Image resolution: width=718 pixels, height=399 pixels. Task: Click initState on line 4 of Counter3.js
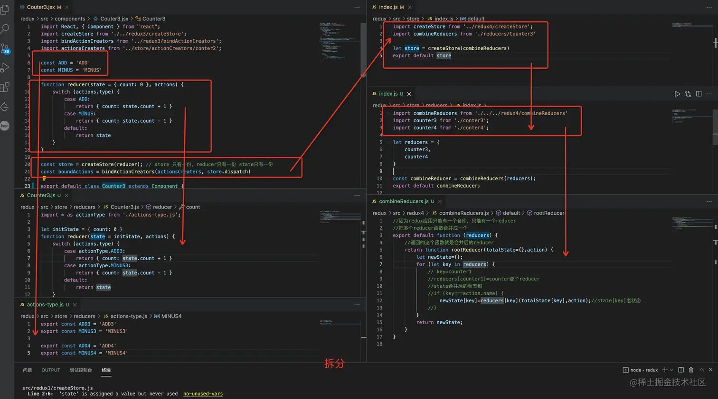[x=127, y=236]
